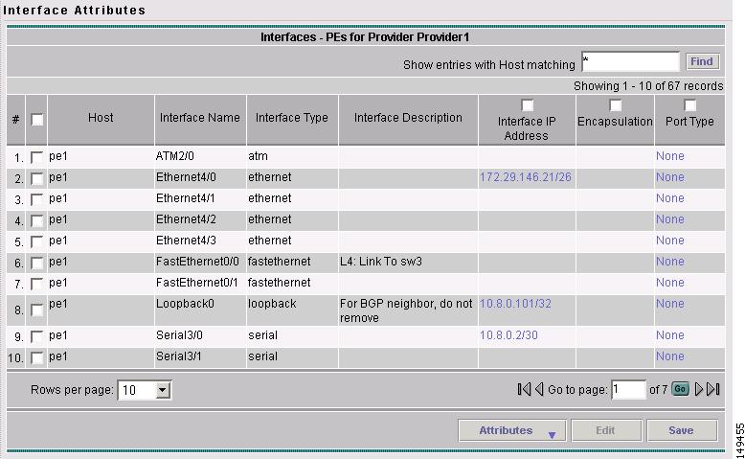Toggle the select-all checkbox in header
The width and height of the screenshot is (745, 459).
(x=36, y=120)
